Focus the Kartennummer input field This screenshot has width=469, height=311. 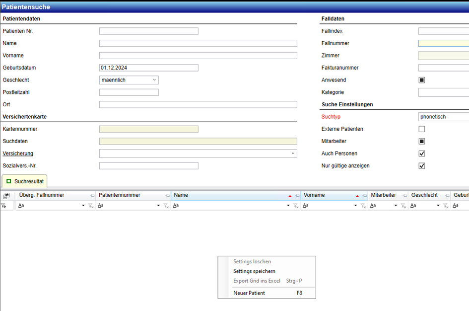pyautogui.click(x=149, y=129)
